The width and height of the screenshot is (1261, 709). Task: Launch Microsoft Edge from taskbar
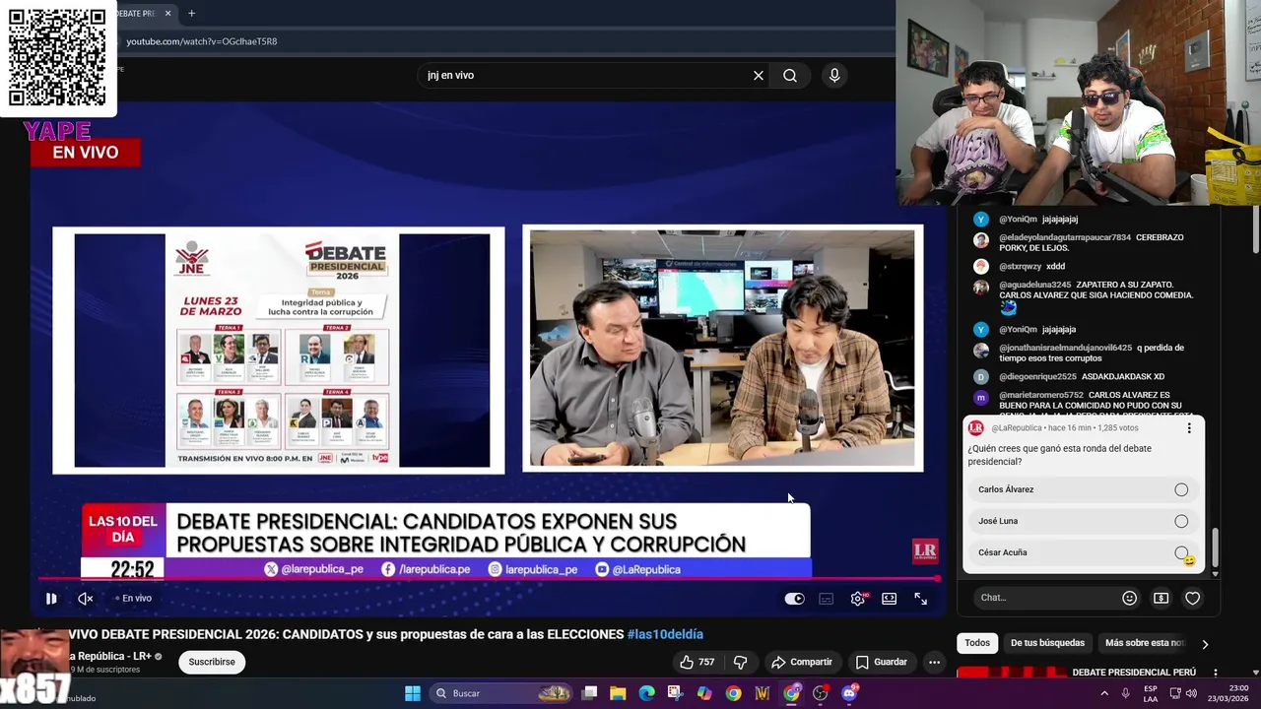[646, 693]
